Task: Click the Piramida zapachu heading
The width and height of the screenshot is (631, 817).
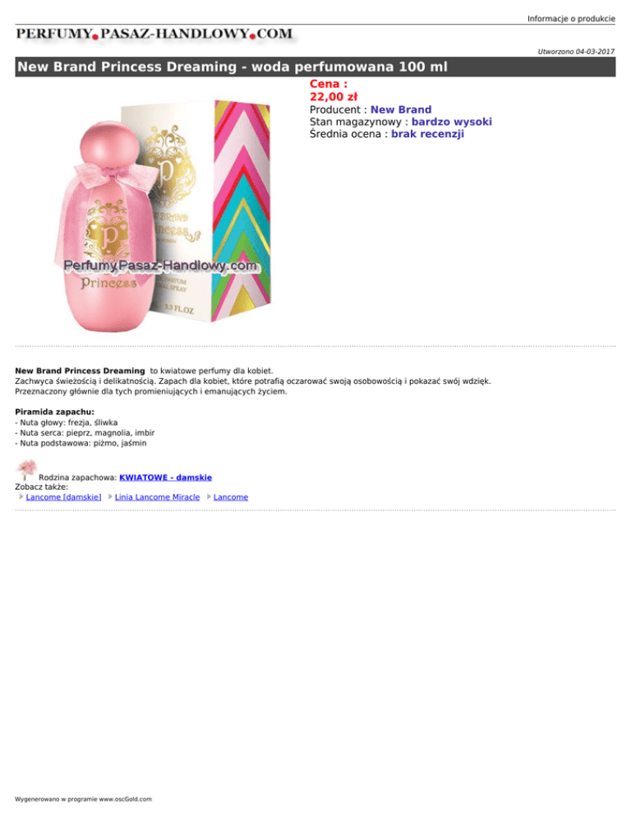Action: pyautogui.click(x=55, y=412)
